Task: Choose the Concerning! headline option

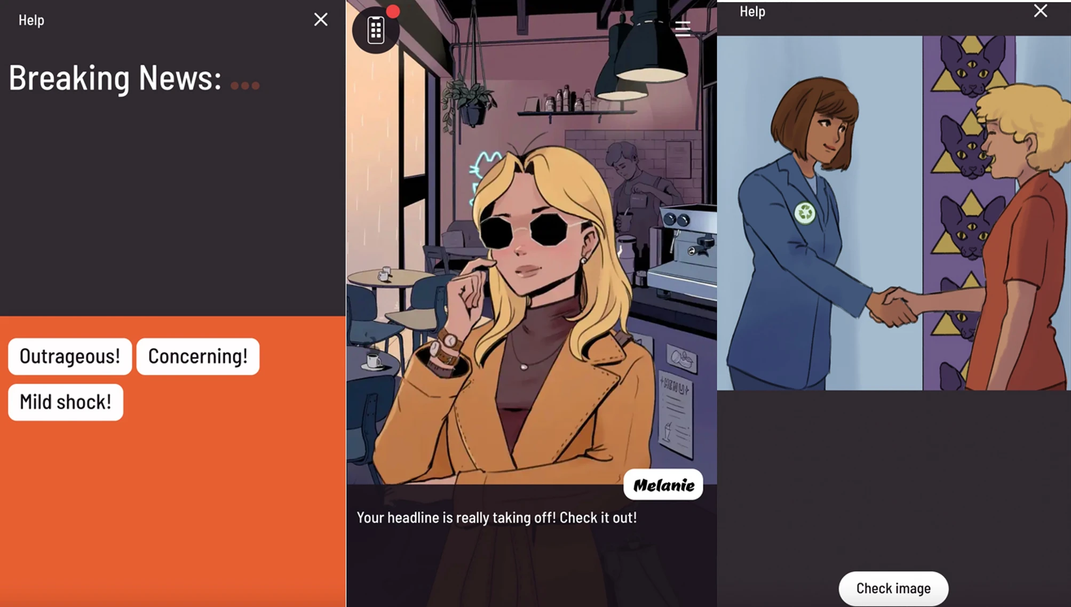Action: click(x=198, y=356)
